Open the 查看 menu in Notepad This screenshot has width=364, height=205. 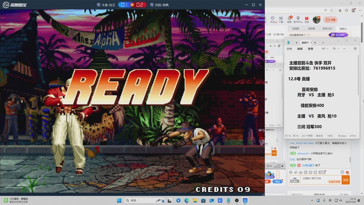coord(310,49)
